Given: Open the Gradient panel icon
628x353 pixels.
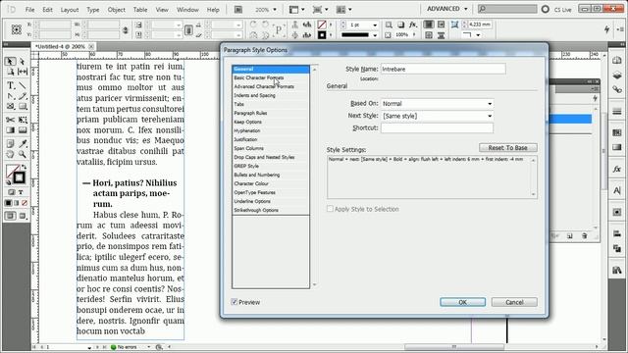Looking at the screenshot, I should pyautogui.click(x=617, y=147).
